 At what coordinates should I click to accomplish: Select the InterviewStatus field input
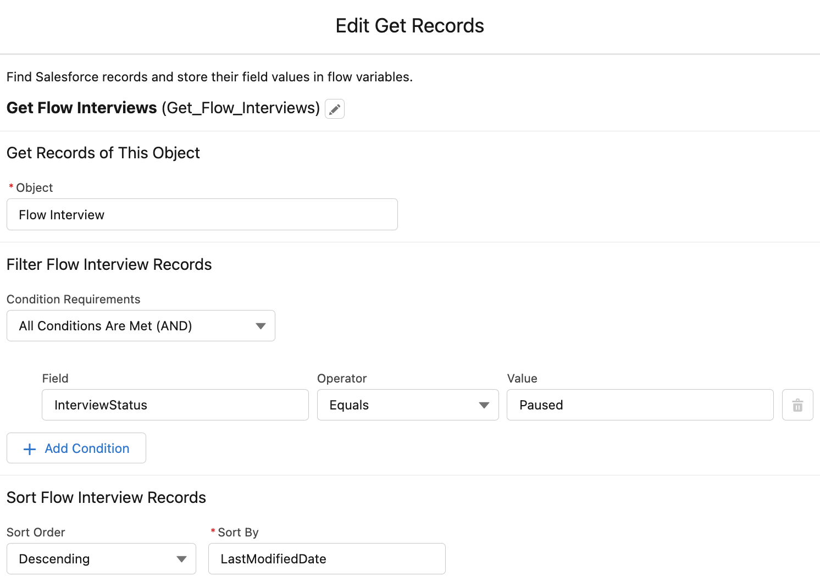coord(175,405)
